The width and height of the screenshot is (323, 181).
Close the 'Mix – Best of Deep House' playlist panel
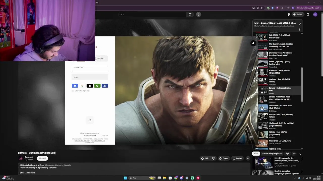pos(300,24)
